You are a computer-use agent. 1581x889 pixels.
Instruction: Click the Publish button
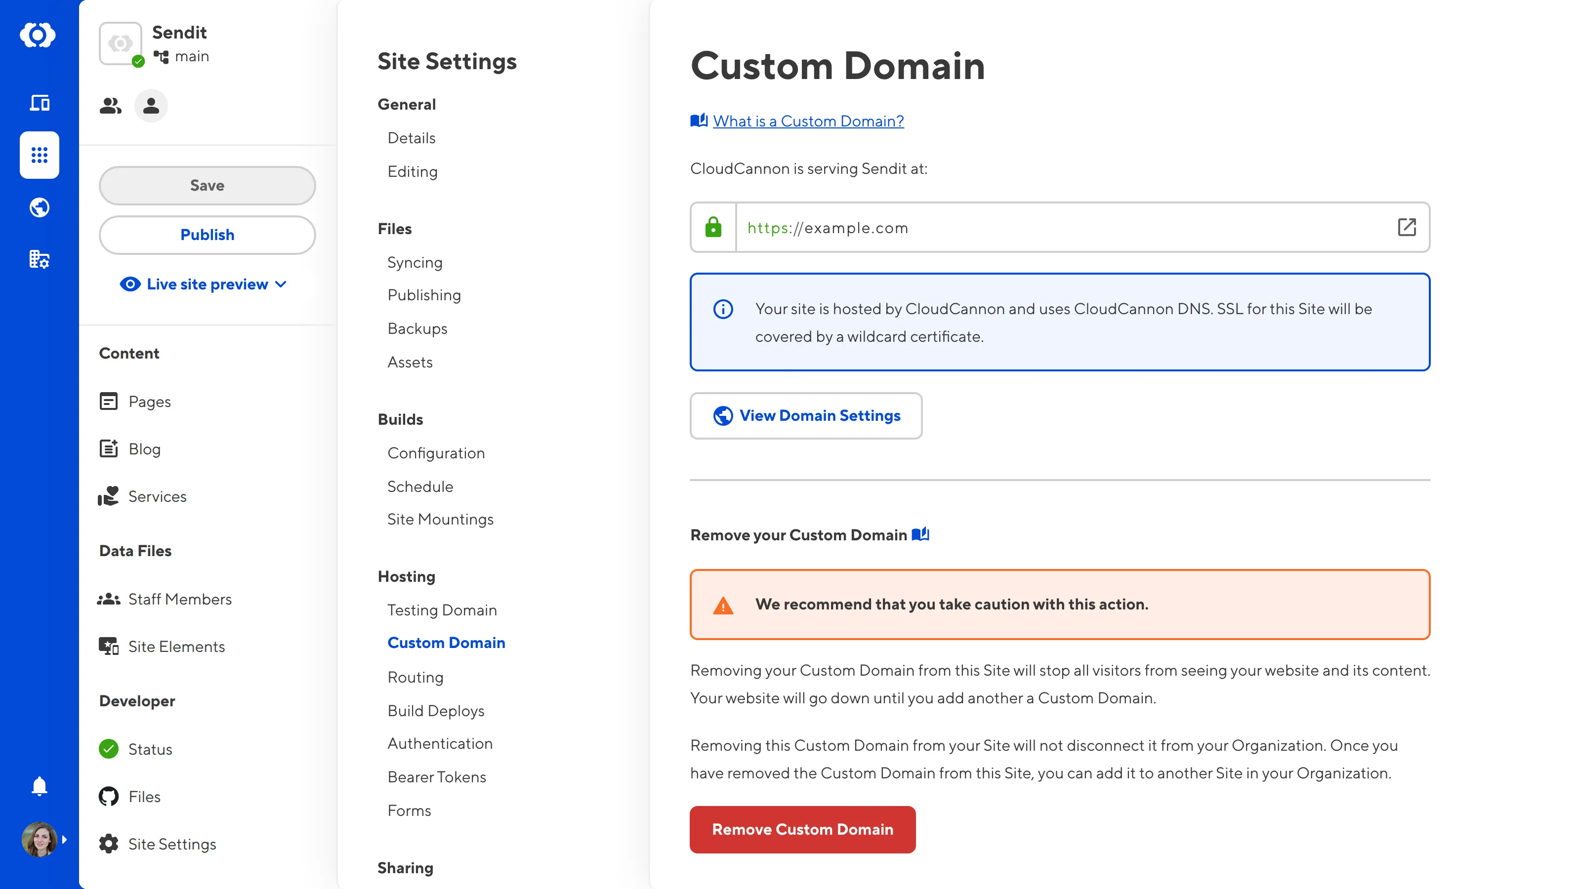[207, 235]
